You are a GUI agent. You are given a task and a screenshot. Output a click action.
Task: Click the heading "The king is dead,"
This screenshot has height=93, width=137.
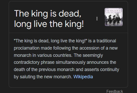coord(48,13)
